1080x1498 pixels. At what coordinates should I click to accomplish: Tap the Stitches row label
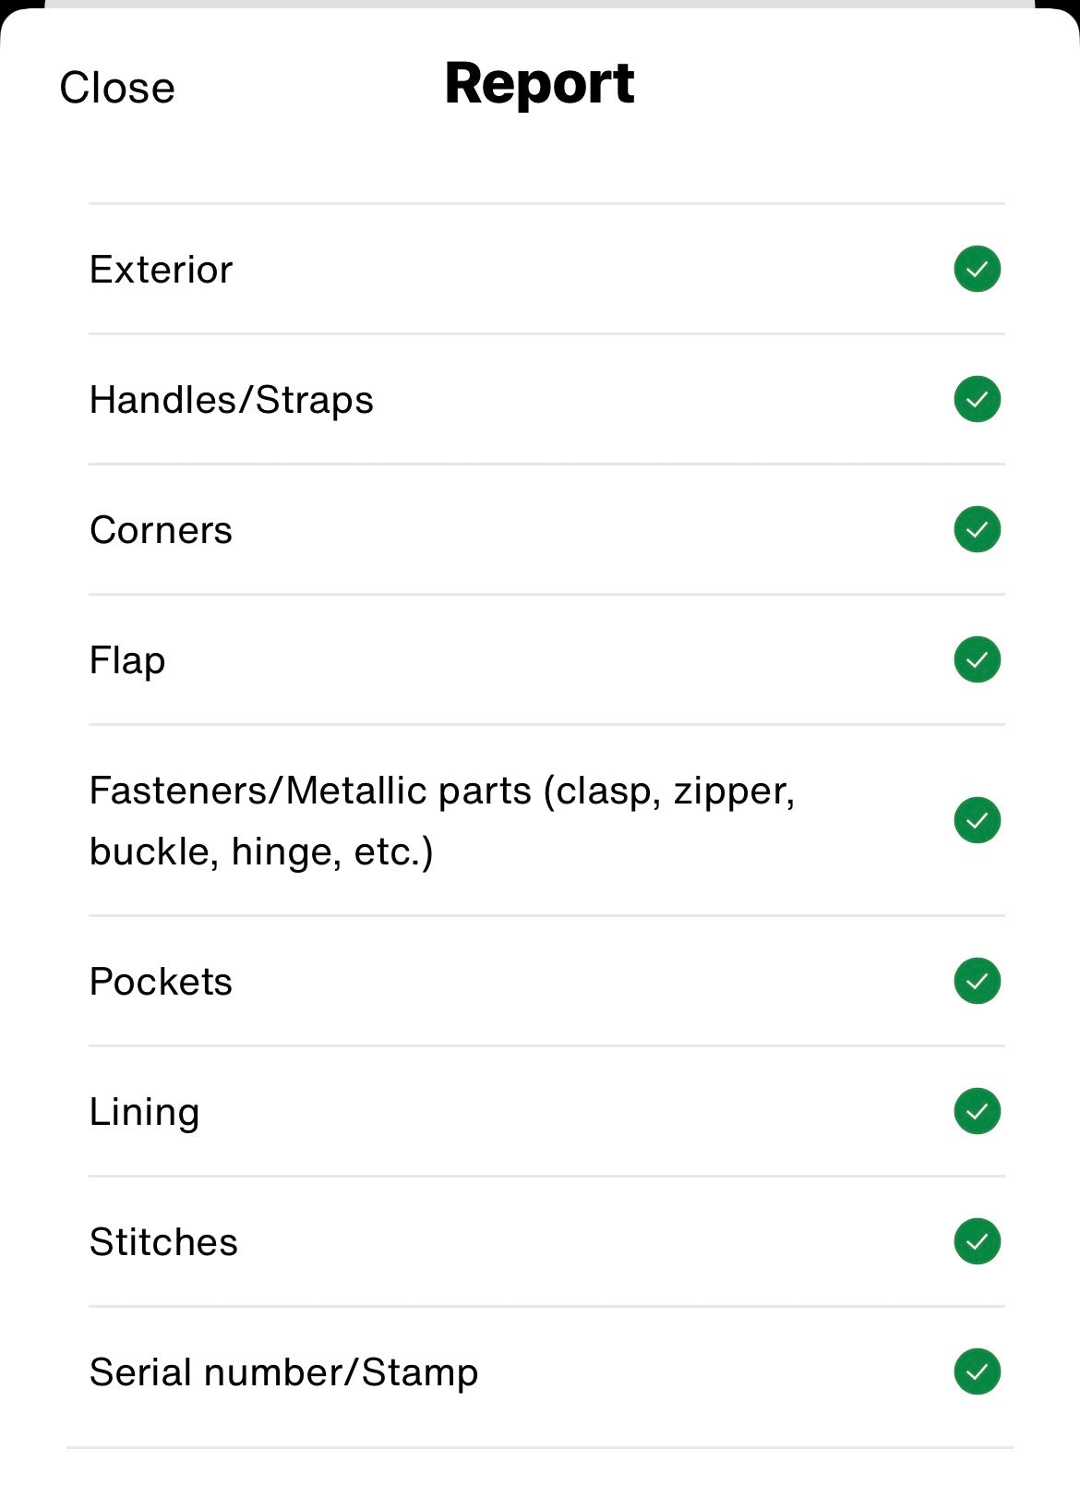coord(164,1242)
